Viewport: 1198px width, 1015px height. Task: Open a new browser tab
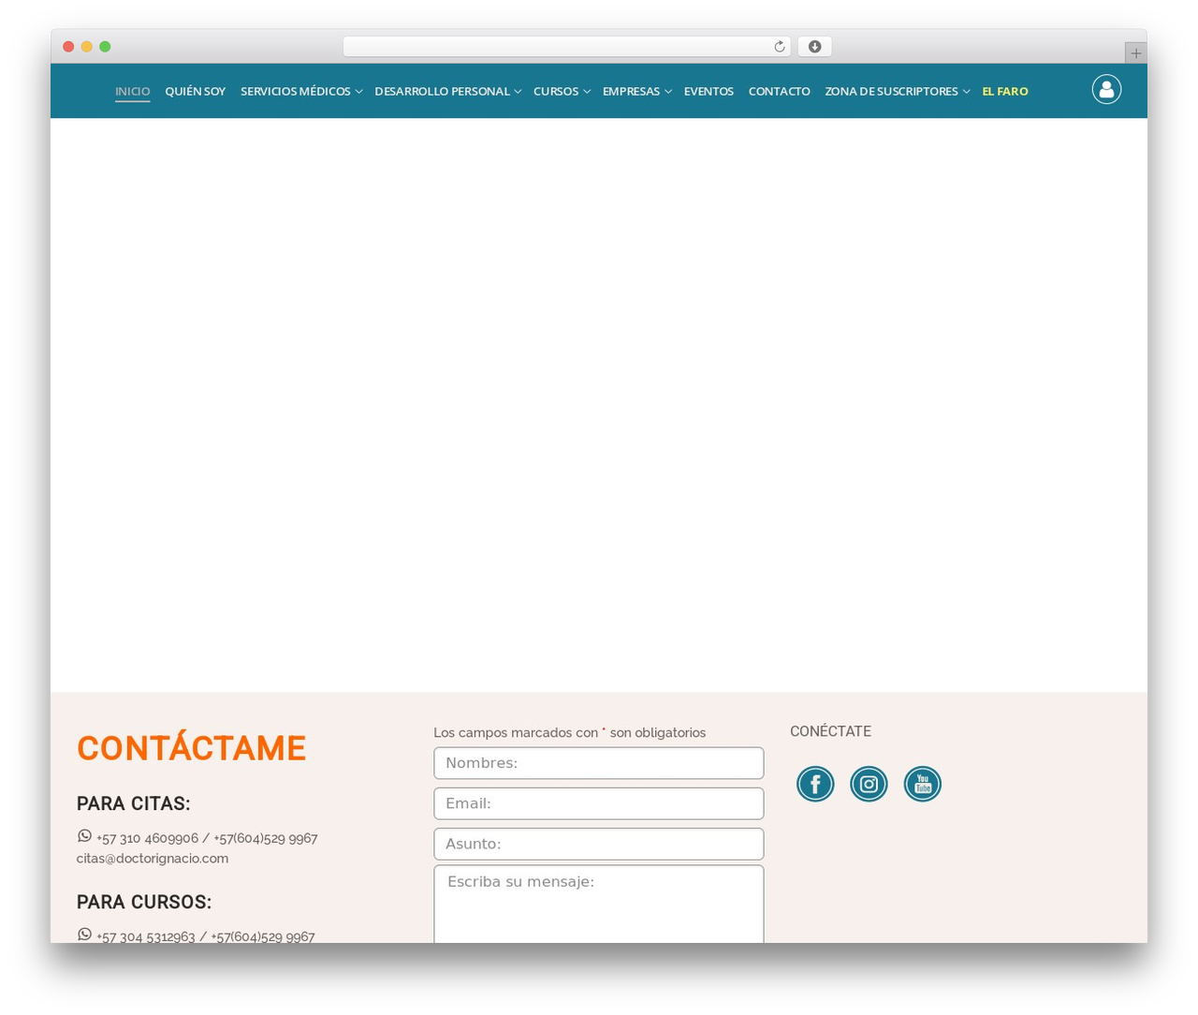tap(1135, 53)
